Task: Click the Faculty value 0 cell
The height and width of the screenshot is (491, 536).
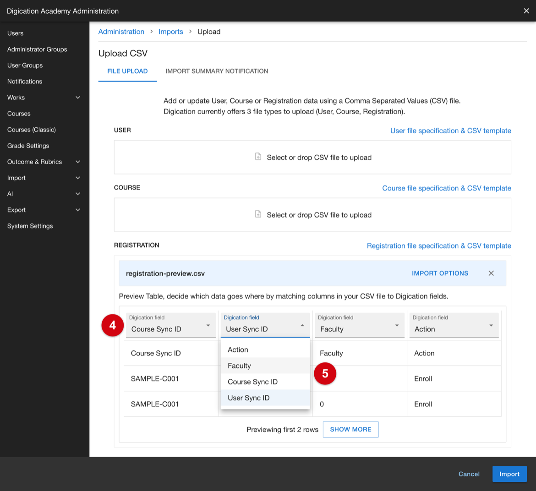Action: 360,404
